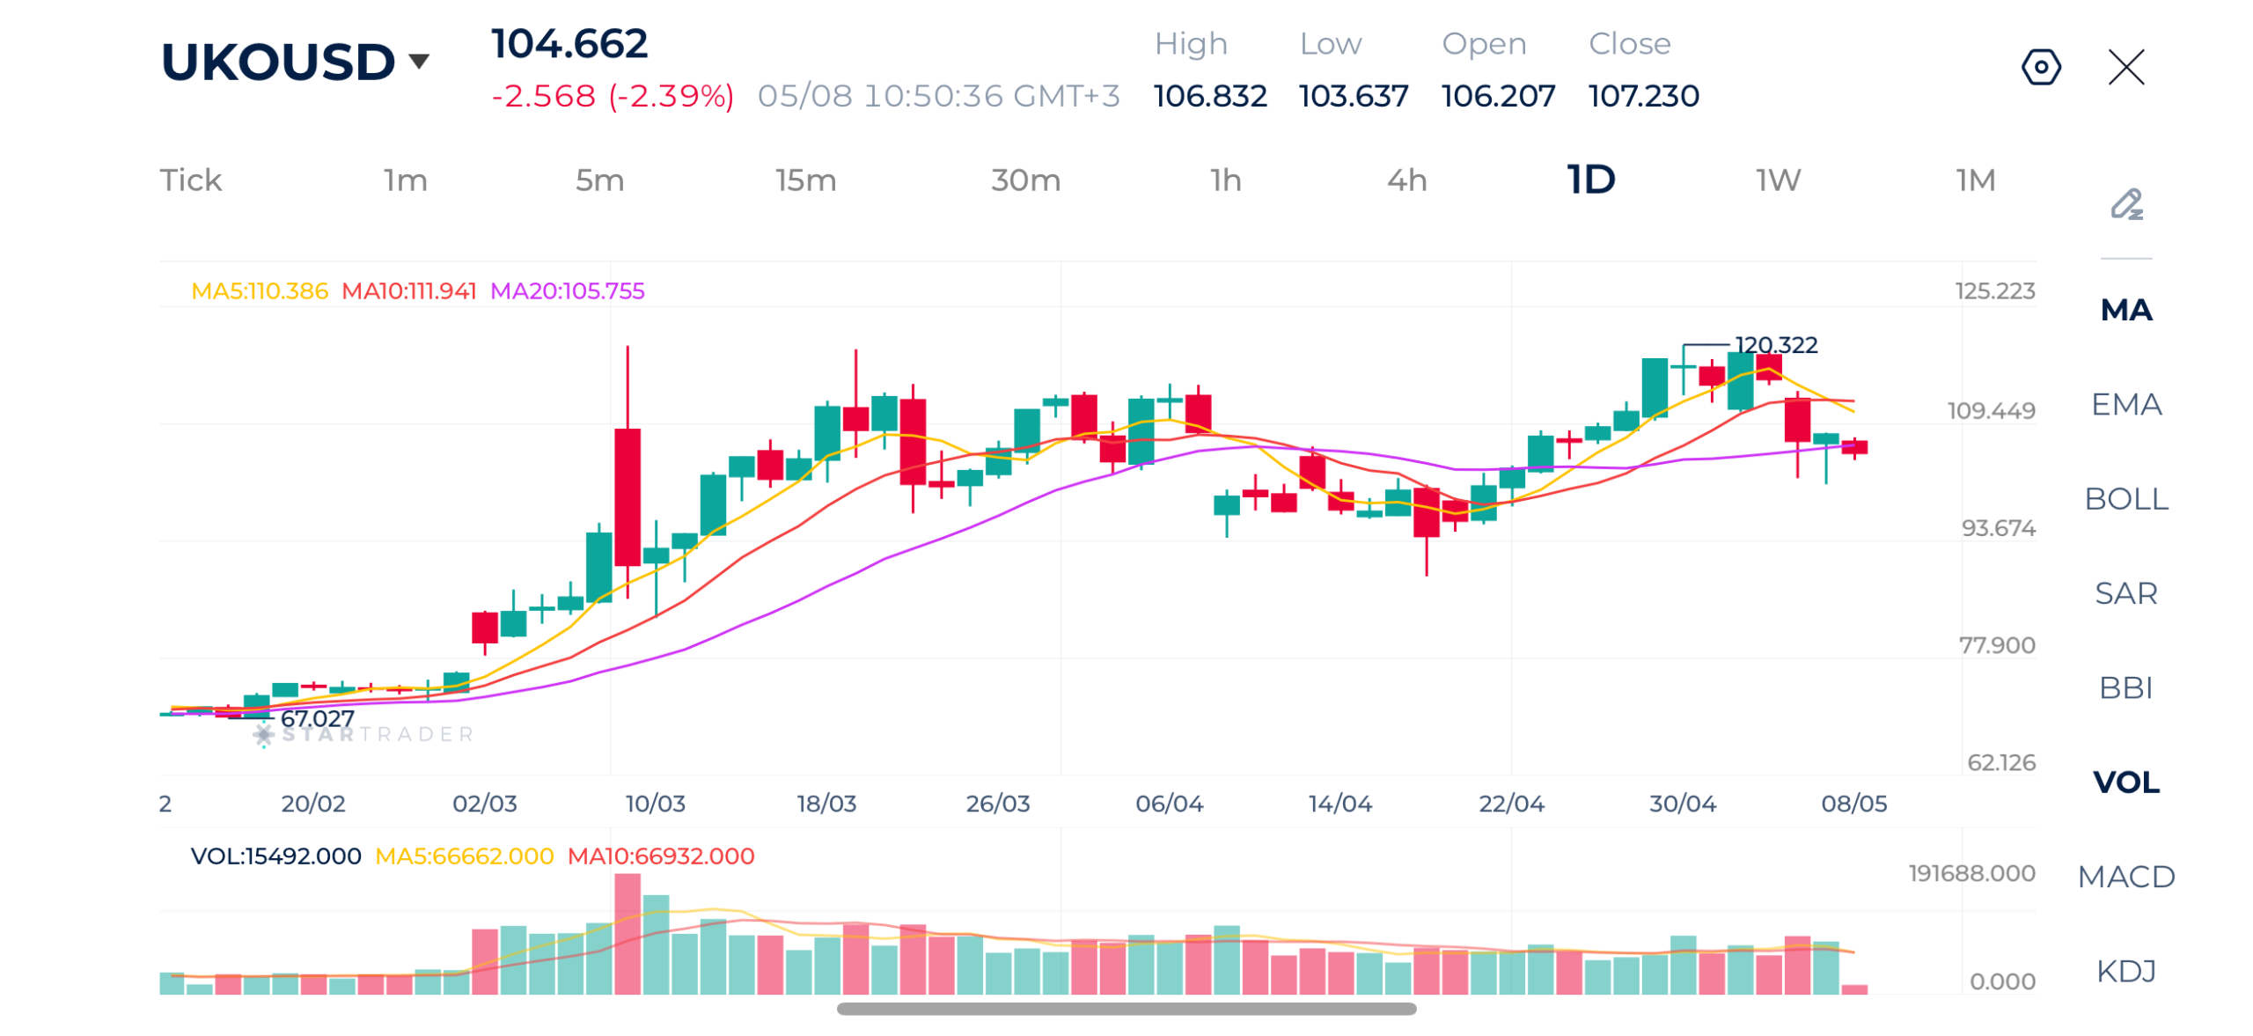Enable the EMA indicator

click(x=2125, y=404)
